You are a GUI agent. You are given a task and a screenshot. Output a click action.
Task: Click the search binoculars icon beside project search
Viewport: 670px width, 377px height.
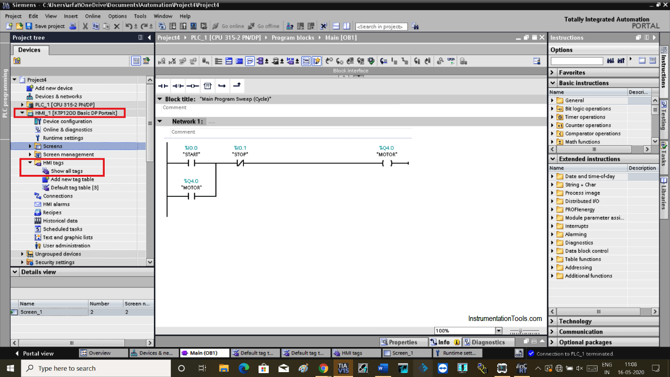pos(415,26)
